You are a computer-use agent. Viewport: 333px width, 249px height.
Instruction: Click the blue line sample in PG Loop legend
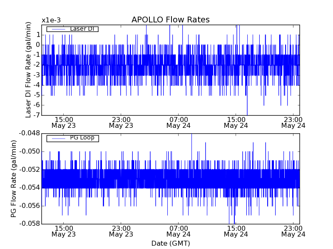[58, 138]
